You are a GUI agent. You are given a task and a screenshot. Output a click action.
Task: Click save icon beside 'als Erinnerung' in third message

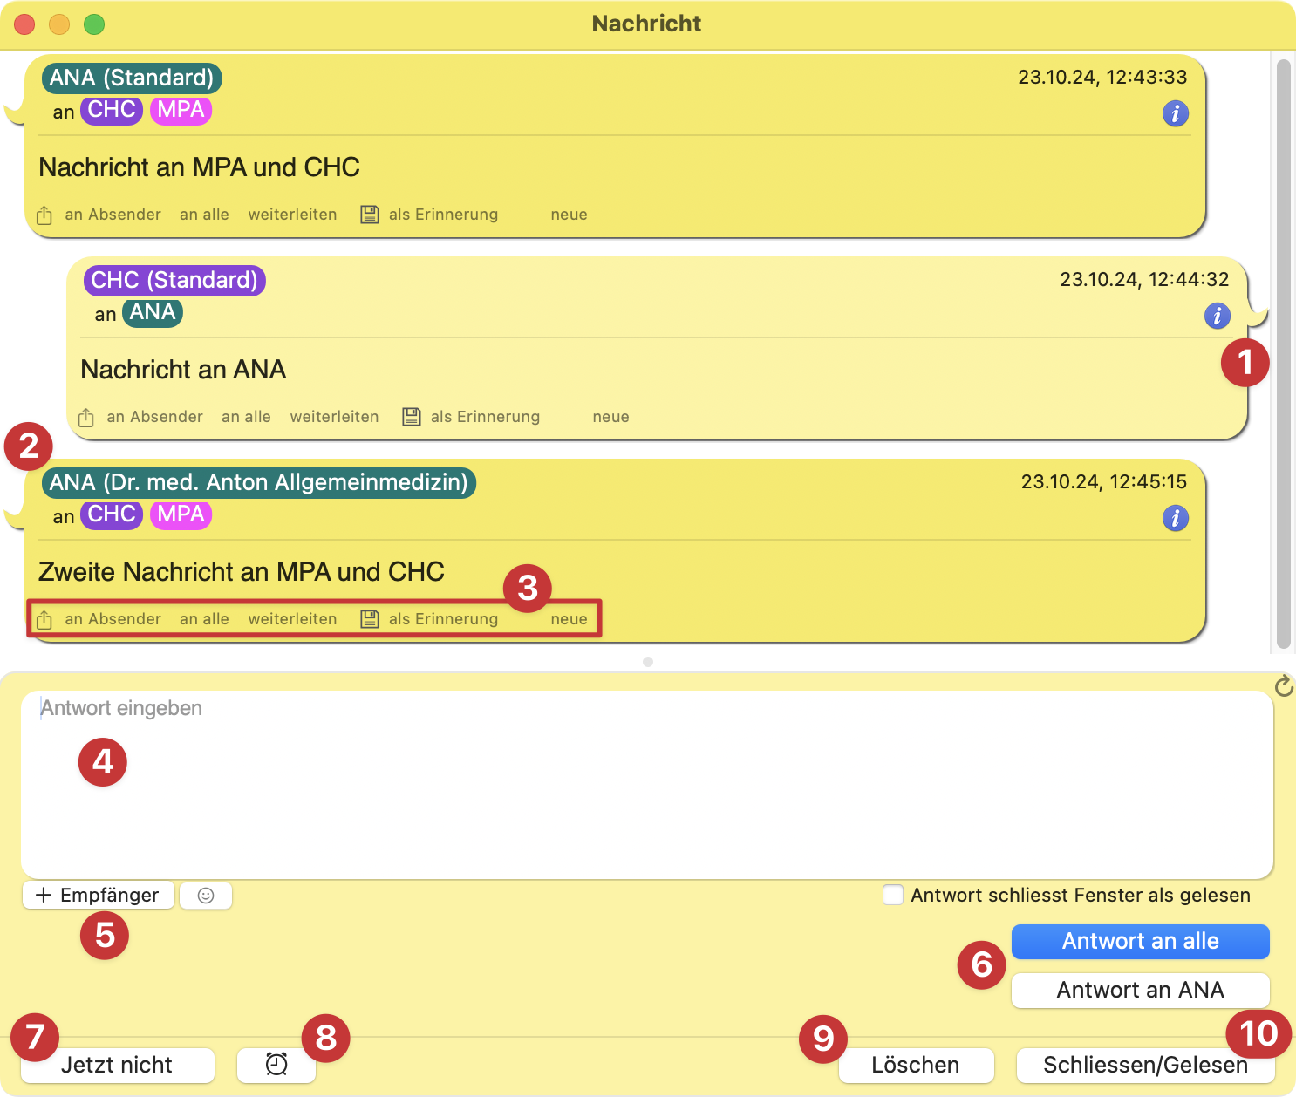tap(370, 619)
